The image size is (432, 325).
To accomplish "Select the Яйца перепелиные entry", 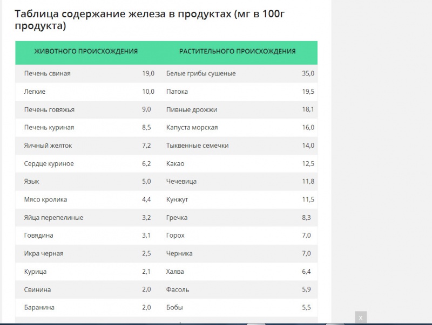I will (x=53, y=218).
